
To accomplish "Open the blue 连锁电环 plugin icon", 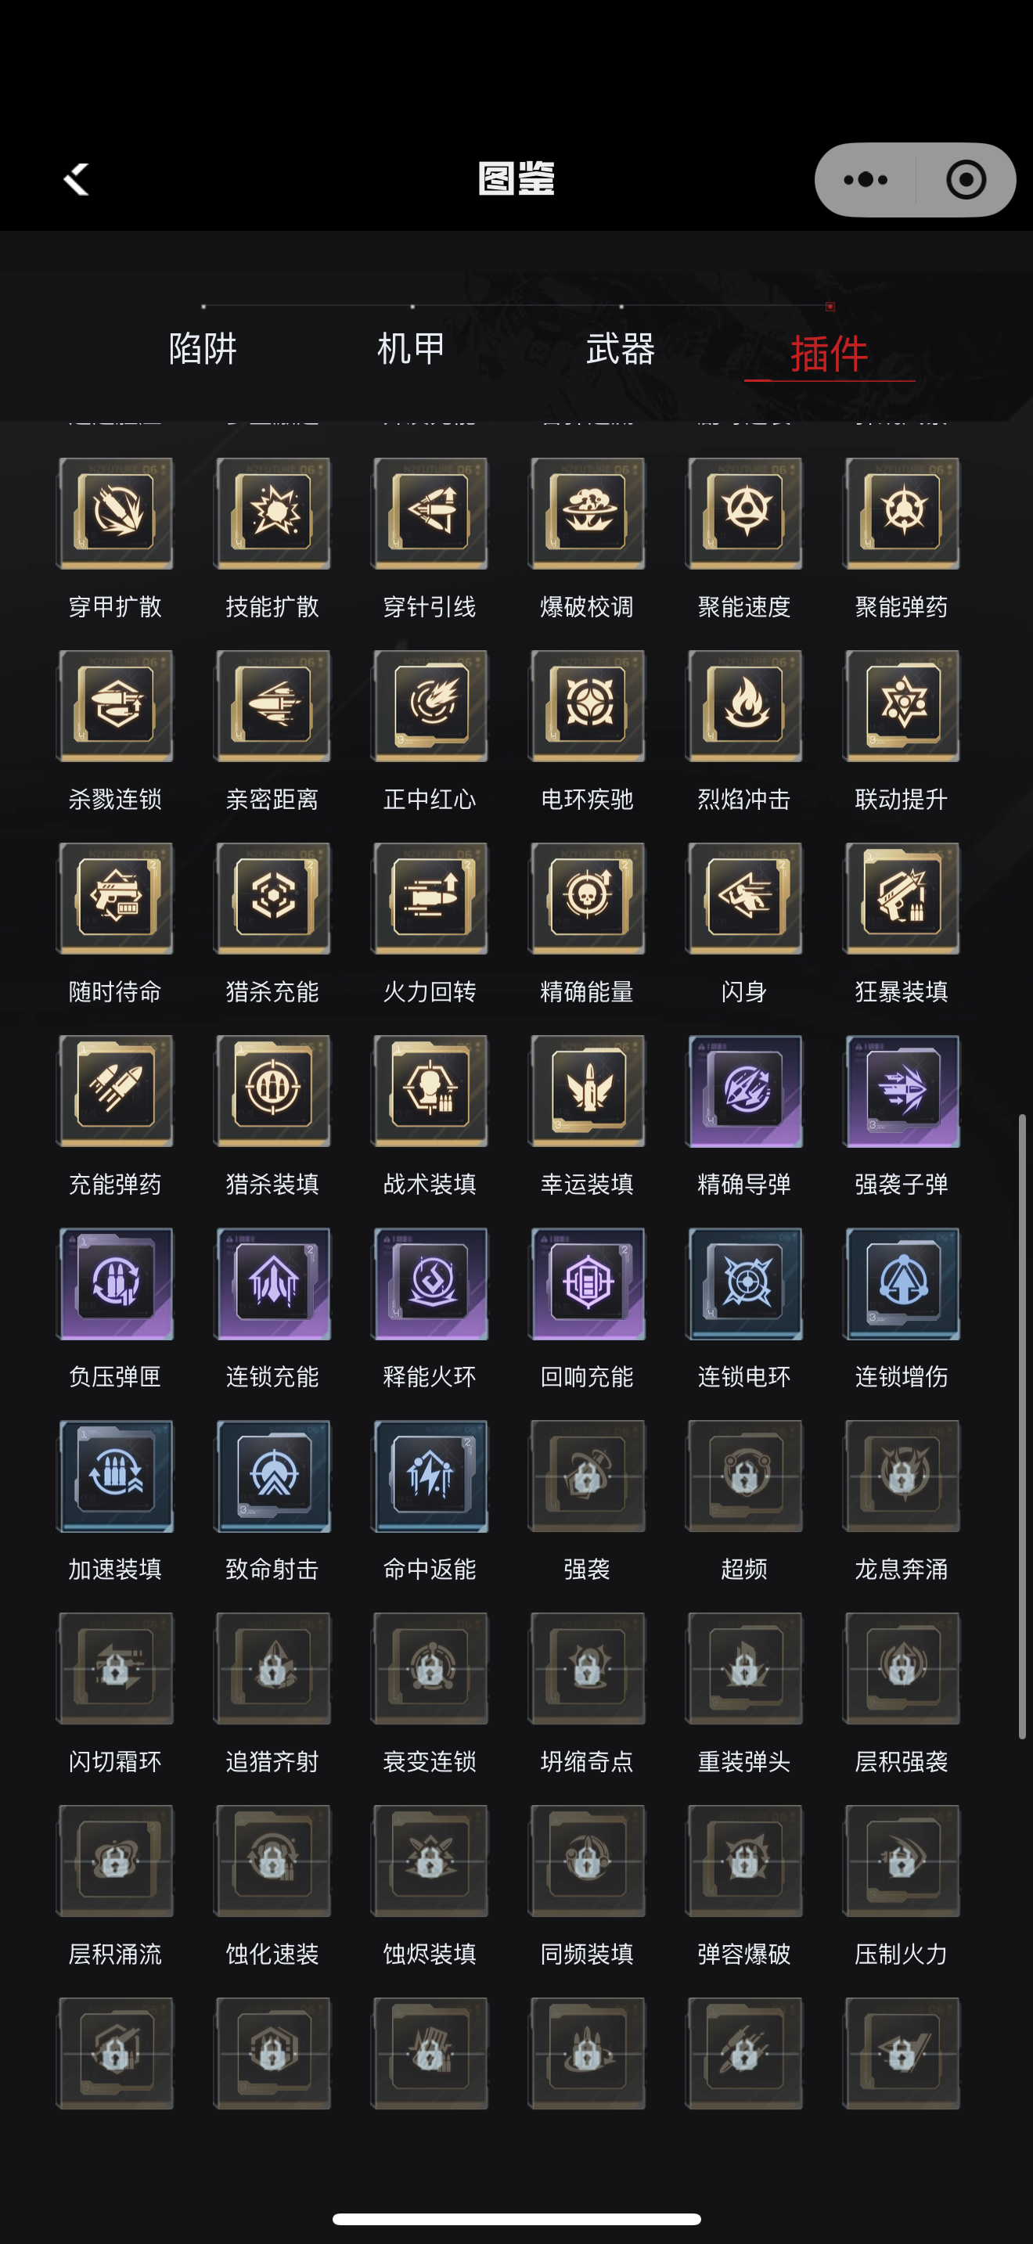I will (743, 1283).
